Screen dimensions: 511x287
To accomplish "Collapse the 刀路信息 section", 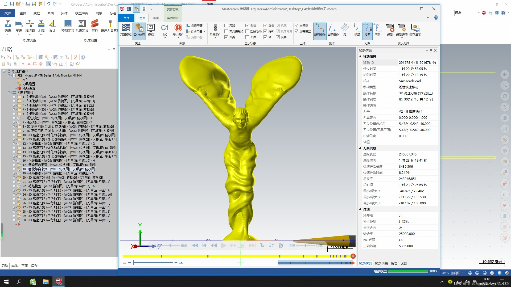I will coord(360,148).
